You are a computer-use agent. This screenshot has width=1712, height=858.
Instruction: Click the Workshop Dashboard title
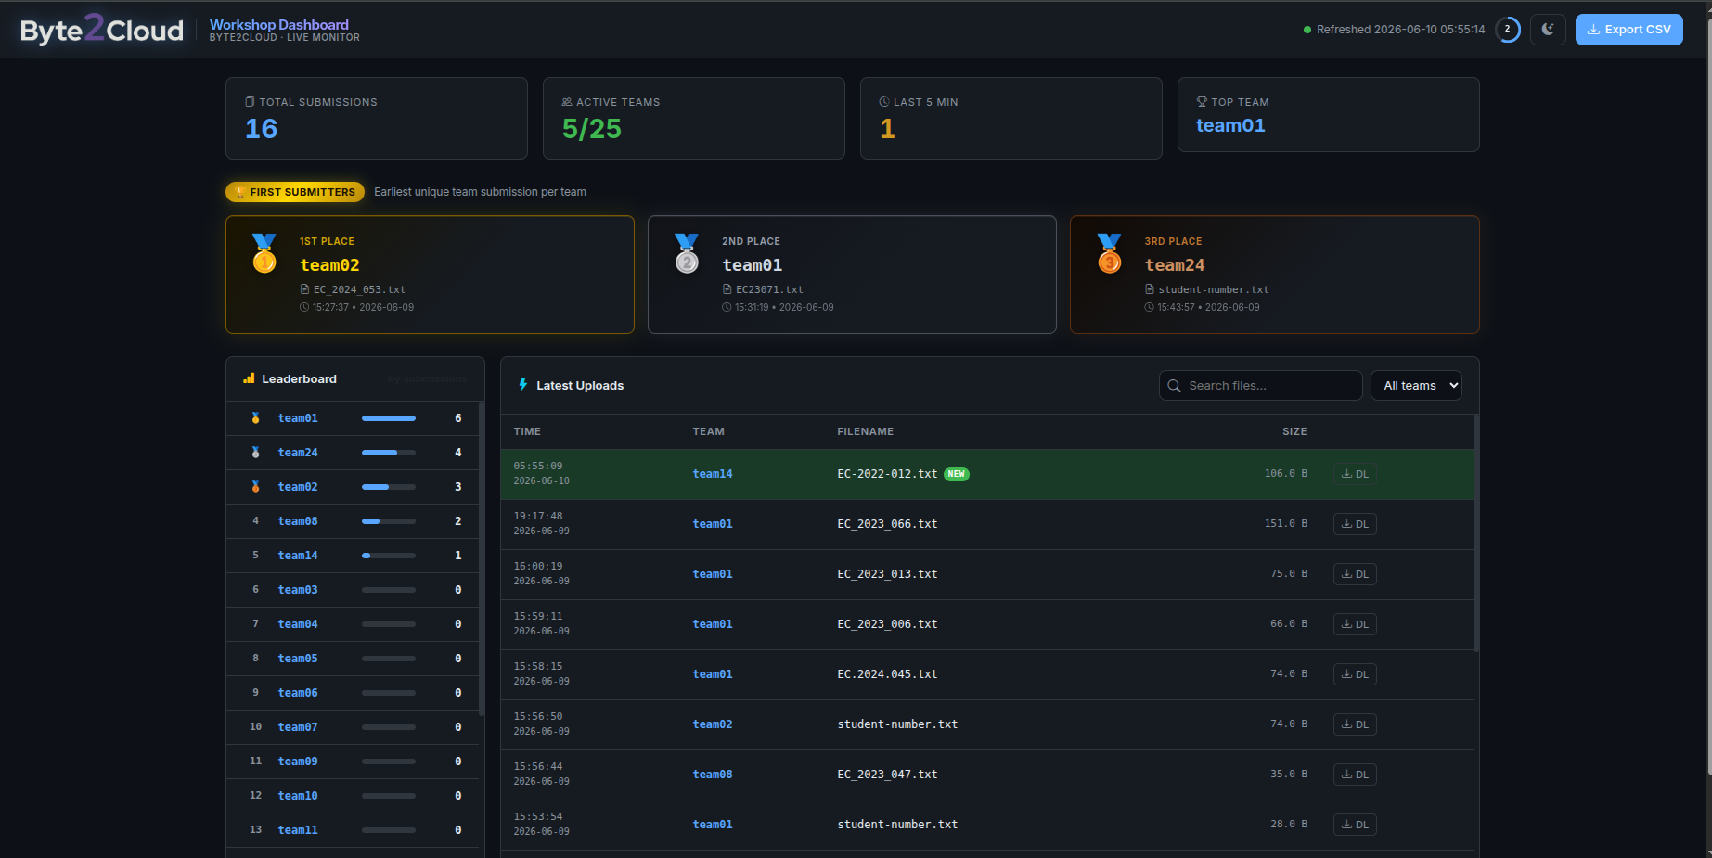(279, 25)
